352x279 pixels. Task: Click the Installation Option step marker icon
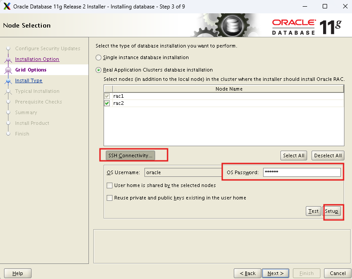pyautogui.click(x=8, y=59)
